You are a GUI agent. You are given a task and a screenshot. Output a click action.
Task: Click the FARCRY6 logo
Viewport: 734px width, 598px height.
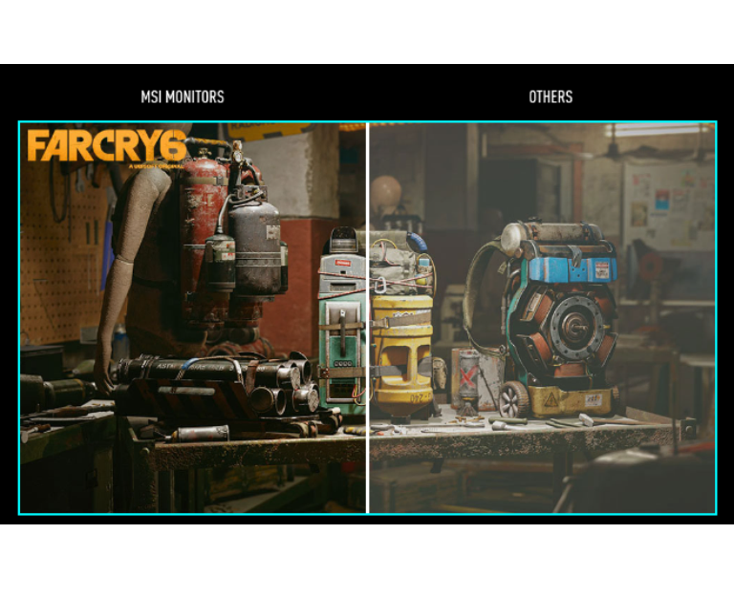click(107, 148)
